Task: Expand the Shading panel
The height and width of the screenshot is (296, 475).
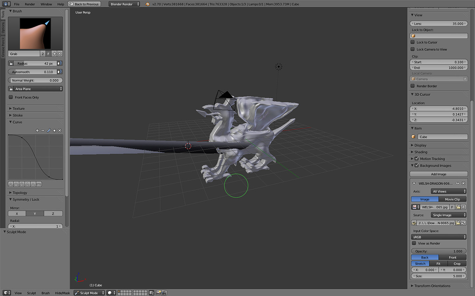Action: (419, 152)
